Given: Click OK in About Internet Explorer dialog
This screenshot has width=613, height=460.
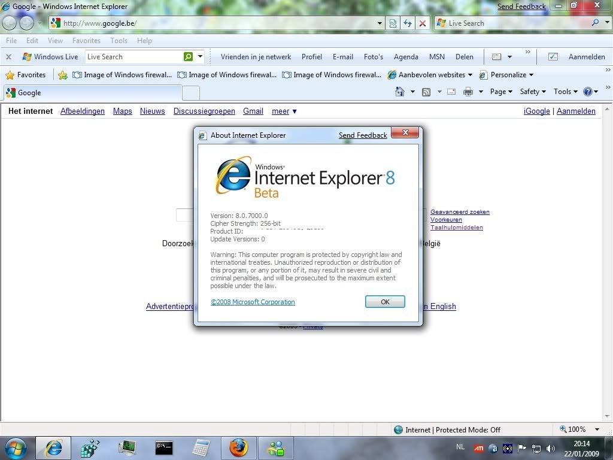Looking at the screenshot, I should tap(385, 302).
